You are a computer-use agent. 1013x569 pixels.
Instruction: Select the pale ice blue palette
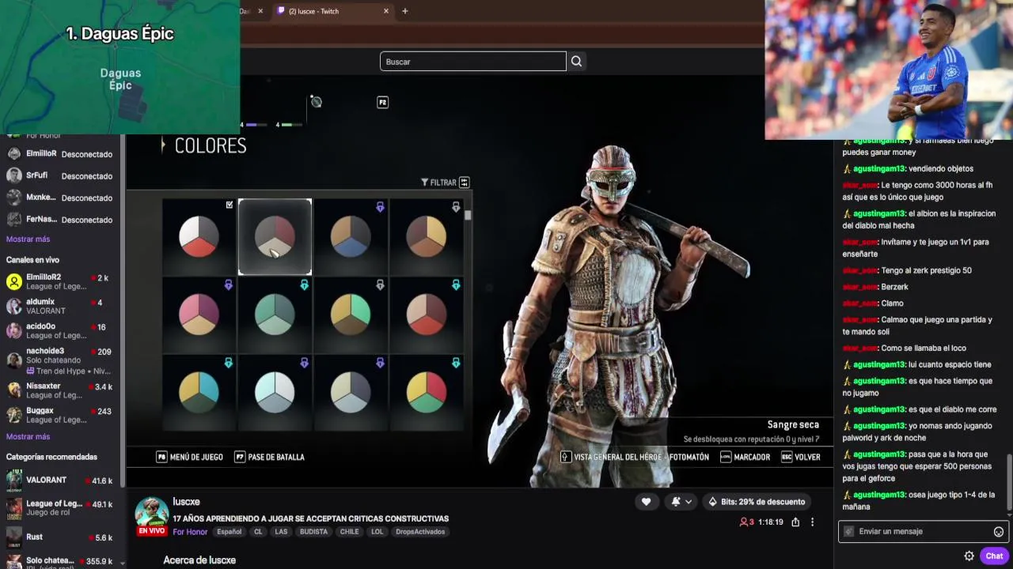click(x=275, y=392)
